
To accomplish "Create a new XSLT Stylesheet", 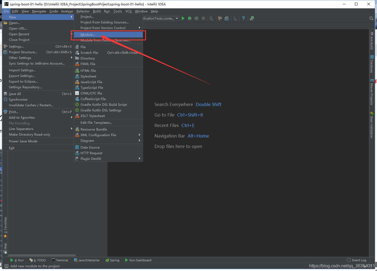I will tap(109, 116).
